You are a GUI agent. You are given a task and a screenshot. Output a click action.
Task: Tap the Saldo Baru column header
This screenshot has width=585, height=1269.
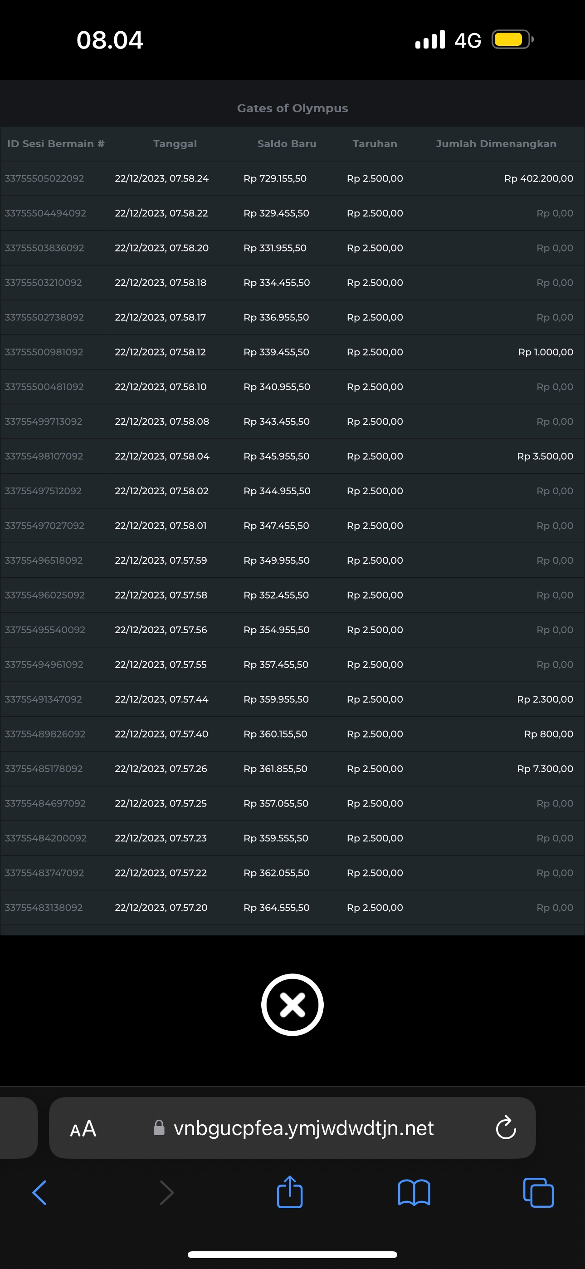(x=287, y=144)
